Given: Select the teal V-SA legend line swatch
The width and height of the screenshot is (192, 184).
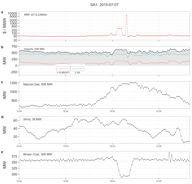Looking at the screenshot, I should (77, 69).
